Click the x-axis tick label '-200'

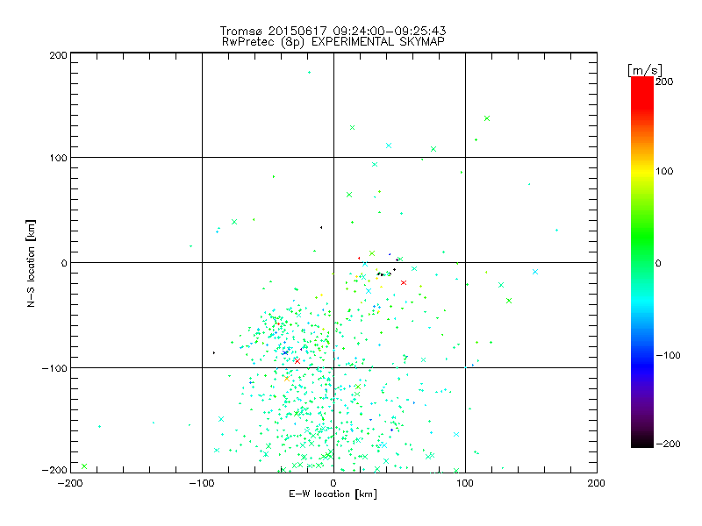click(x=70, y=483)
